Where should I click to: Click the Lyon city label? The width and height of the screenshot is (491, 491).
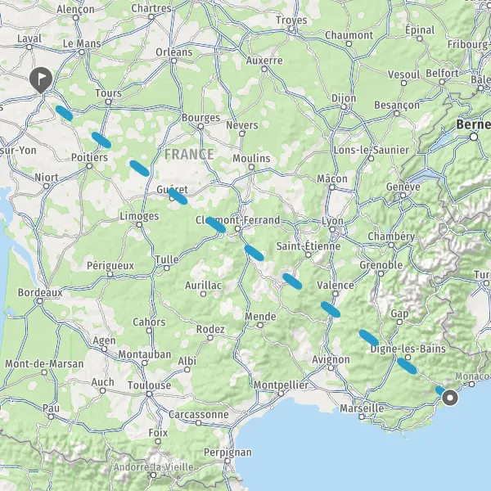pyautogui.click(x=332, y=221)
